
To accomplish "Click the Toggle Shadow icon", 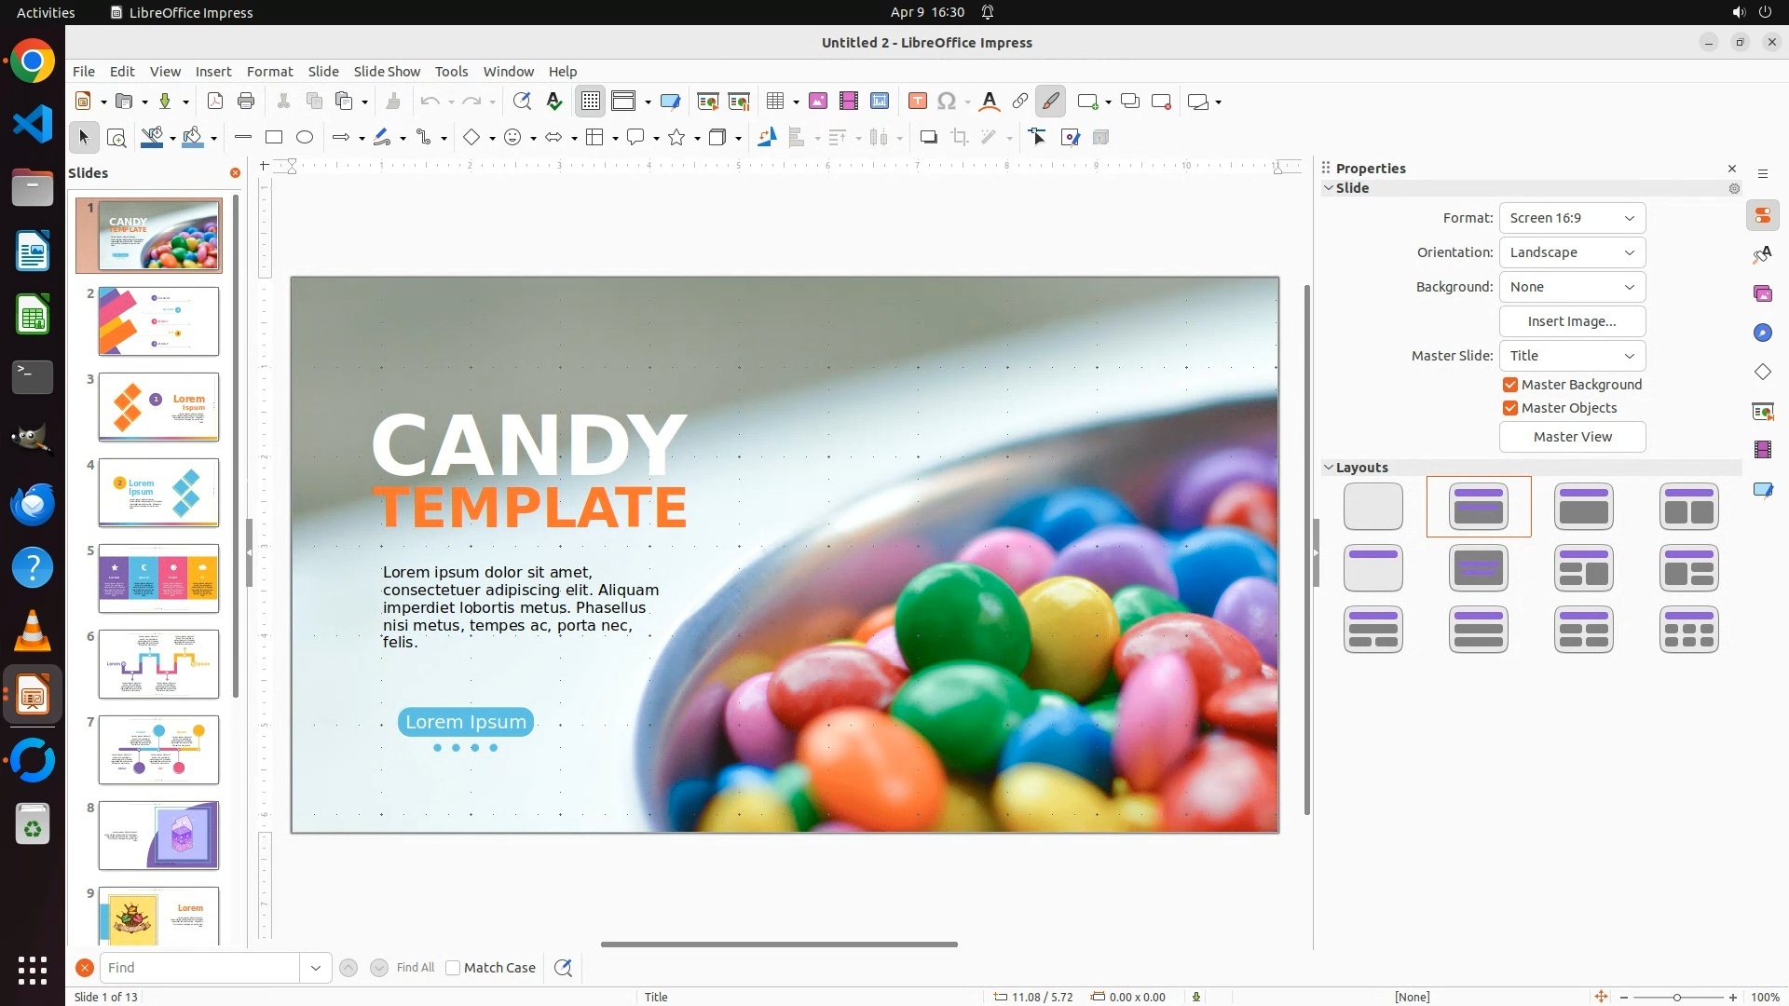I will click(x=928, y=138).
